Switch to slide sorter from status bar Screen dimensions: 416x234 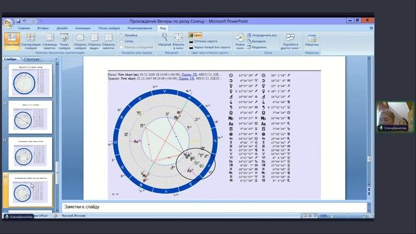point(310,216)
